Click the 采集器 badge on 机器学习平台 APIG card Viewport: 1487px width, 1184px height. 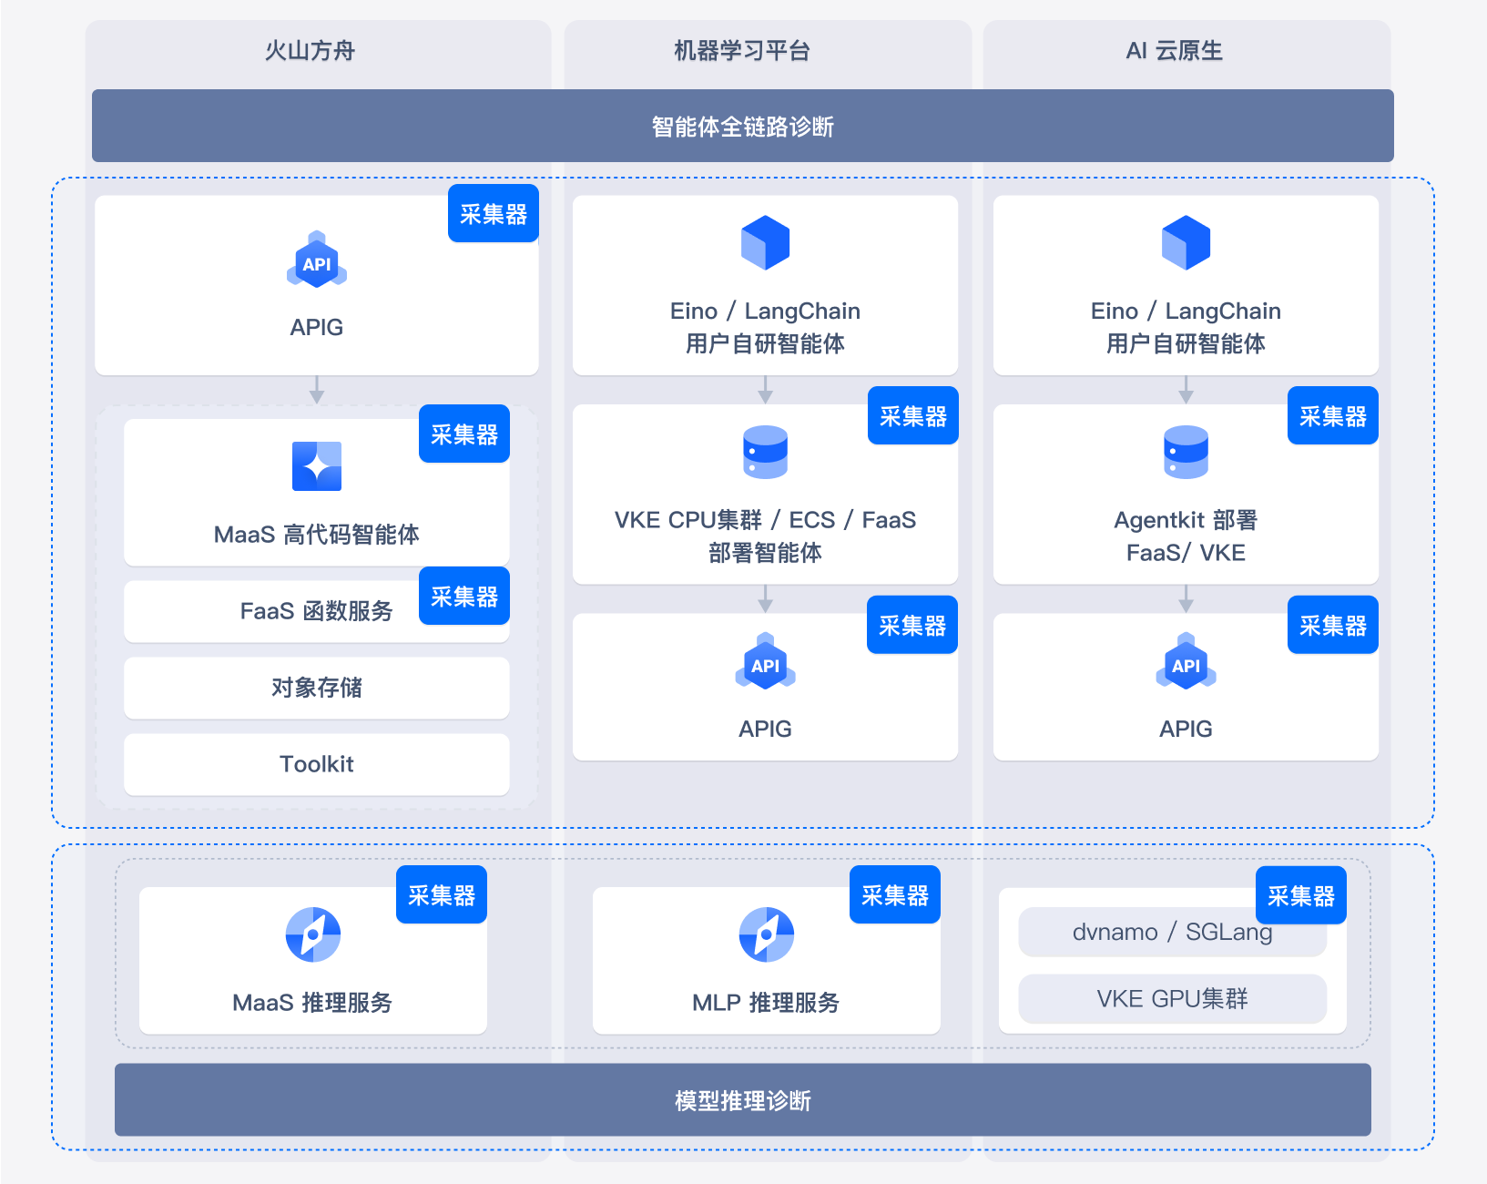pyautogui.click(x=912, y=626)
